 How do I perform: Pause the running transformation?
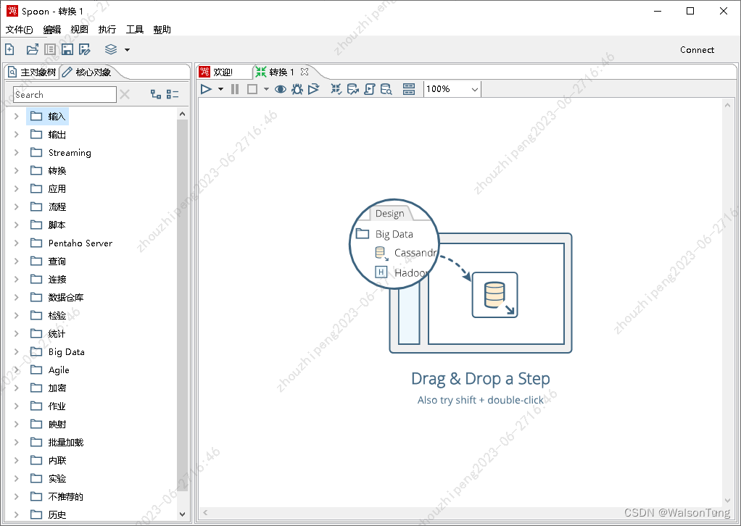(235, 89)
